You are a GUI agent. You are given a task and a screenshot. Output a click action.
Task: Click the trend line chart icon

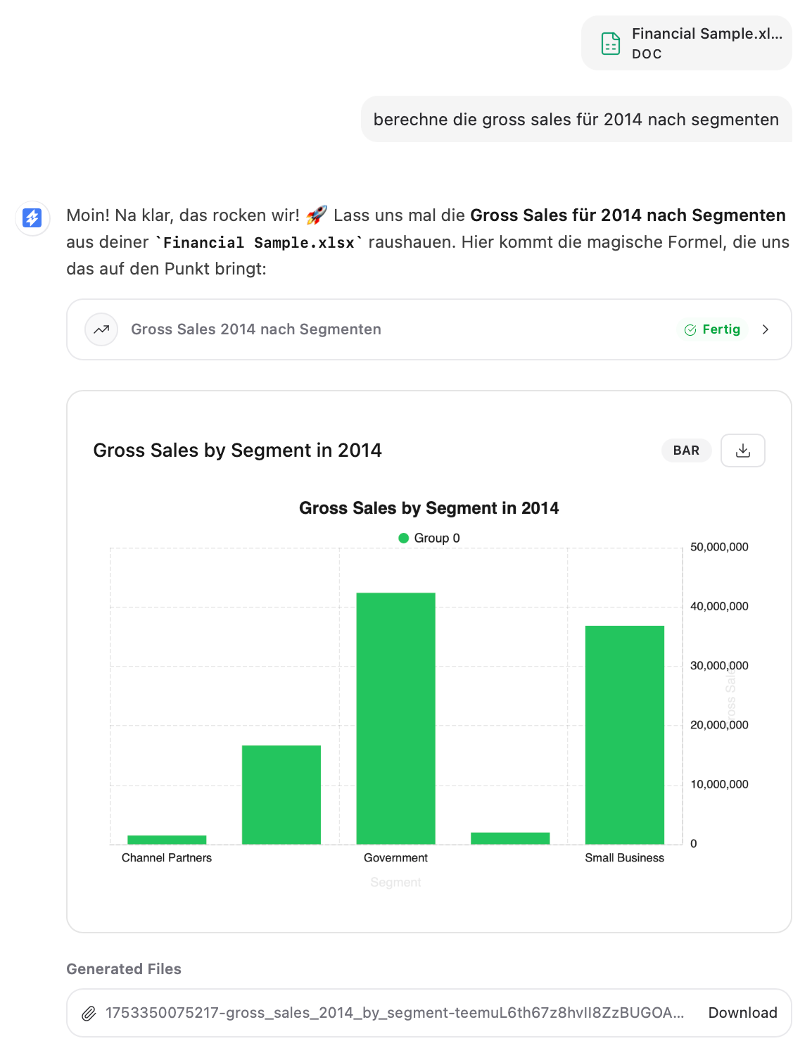click(102, 329)
